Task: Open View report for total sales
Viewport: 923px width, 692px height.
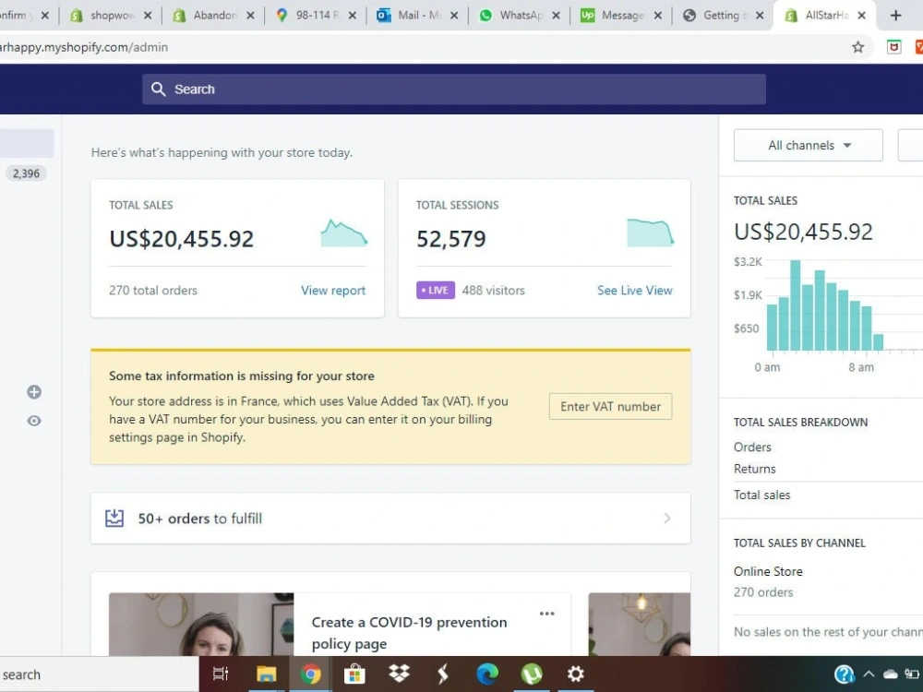Action: click(333, 290)
